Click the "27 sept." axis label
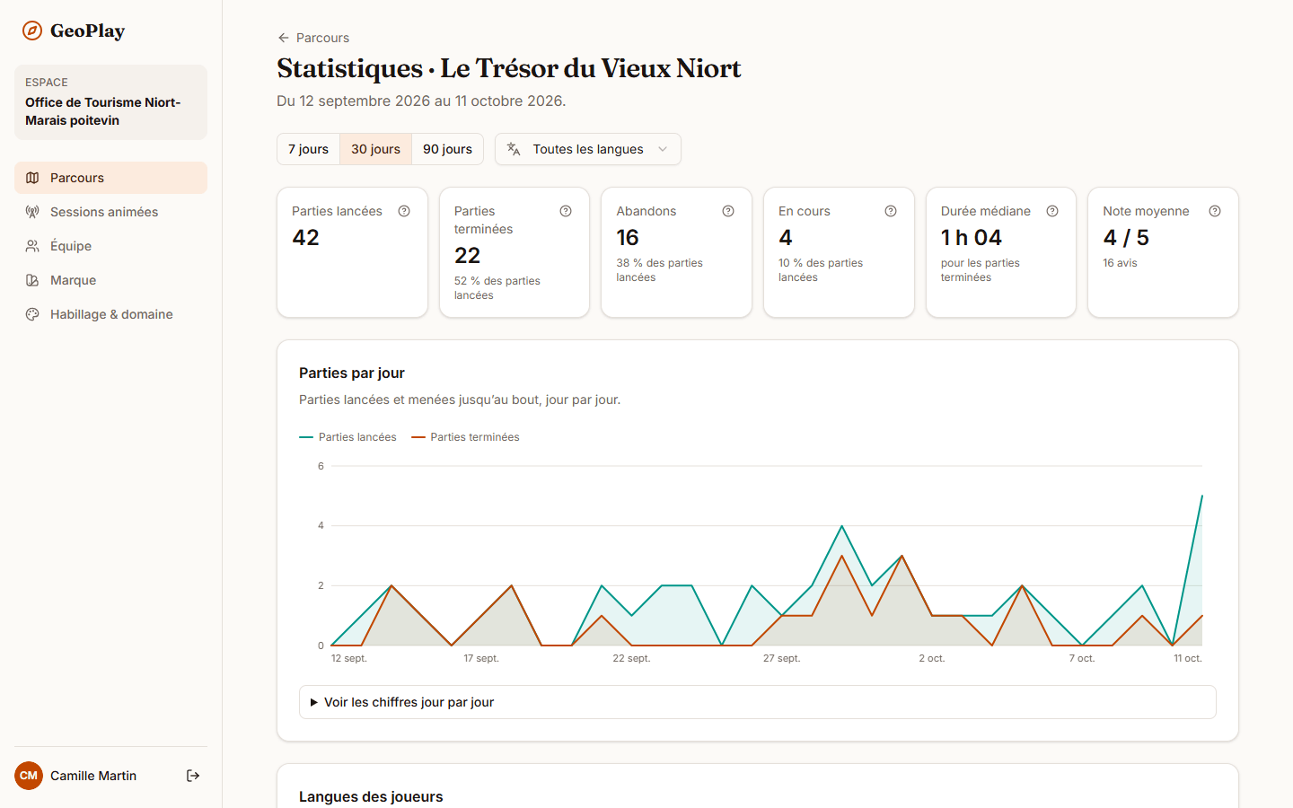 click(781, 658)
